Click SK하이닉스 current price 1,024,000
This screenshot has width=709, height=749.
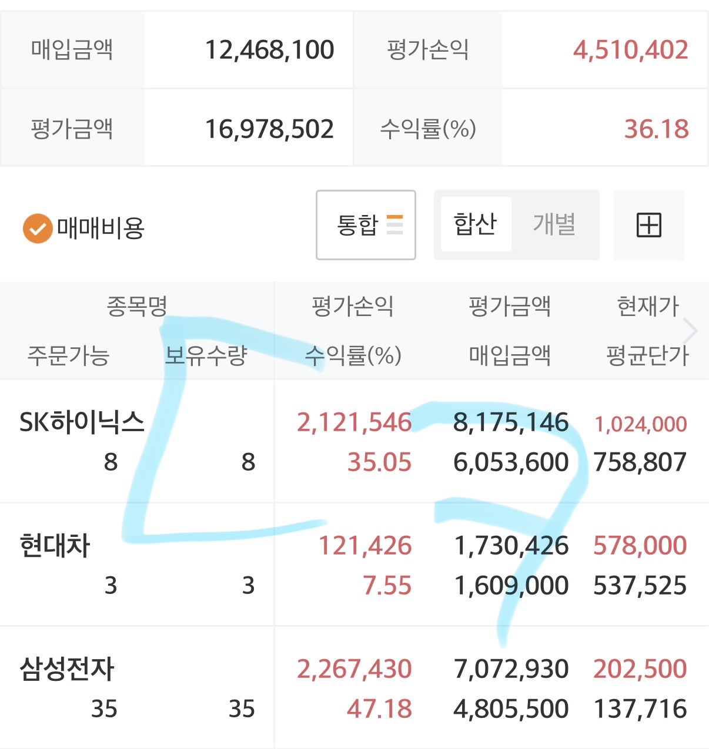click(640, 424)
